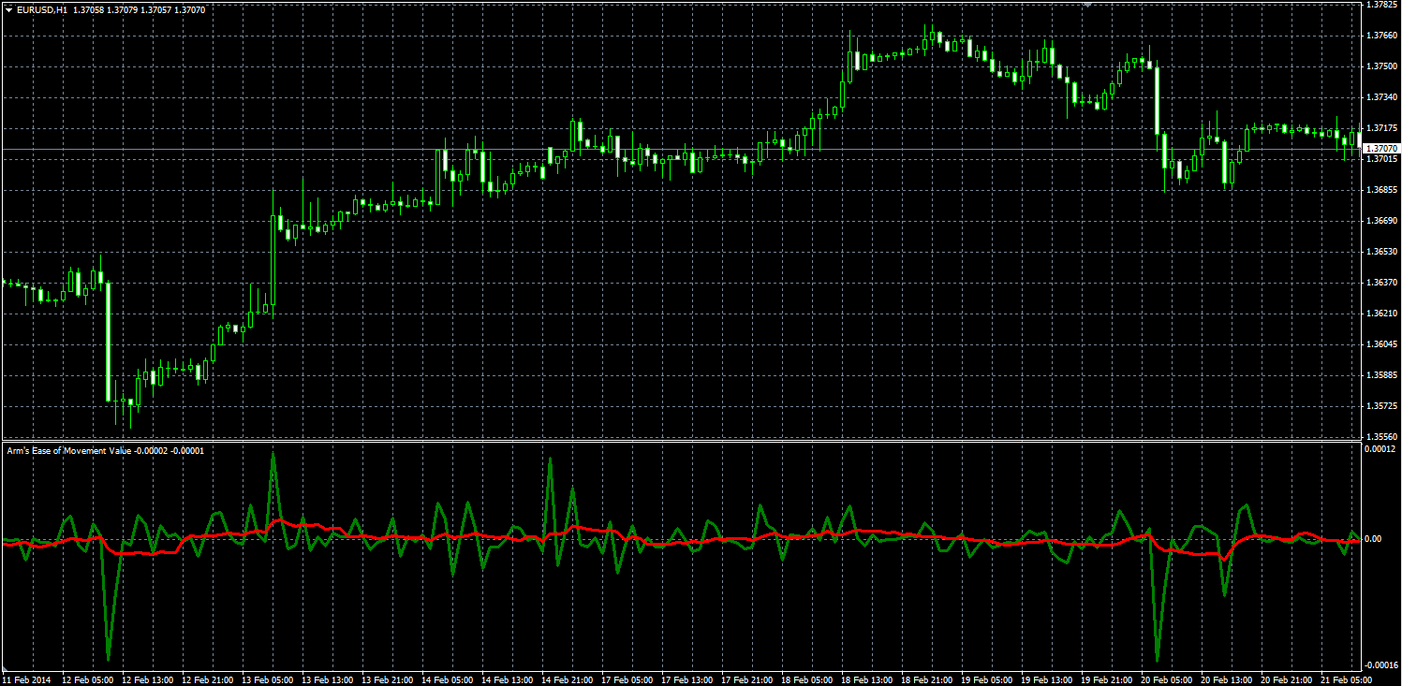This screenshot has width=1402, height=686.
Task: Click the gray chart shift triangle marker at top
Action: pyautogui.click(x=1087, y=5)
